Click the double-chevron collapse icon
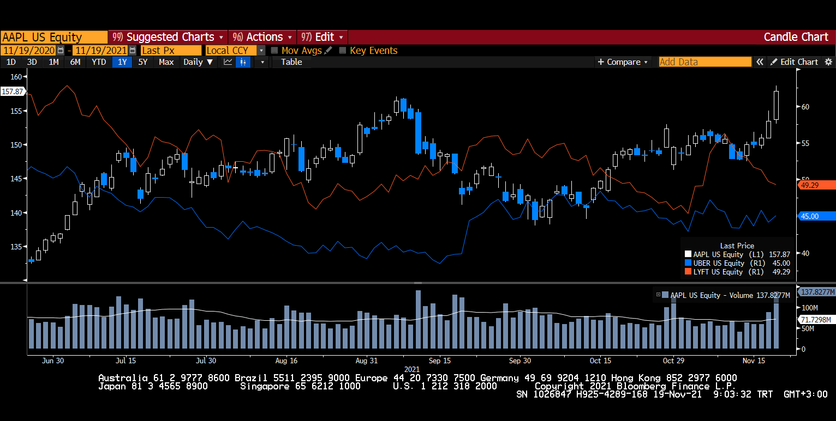This screenshot has height=421, width=836. pyautogui.click(x=760, y=62)
